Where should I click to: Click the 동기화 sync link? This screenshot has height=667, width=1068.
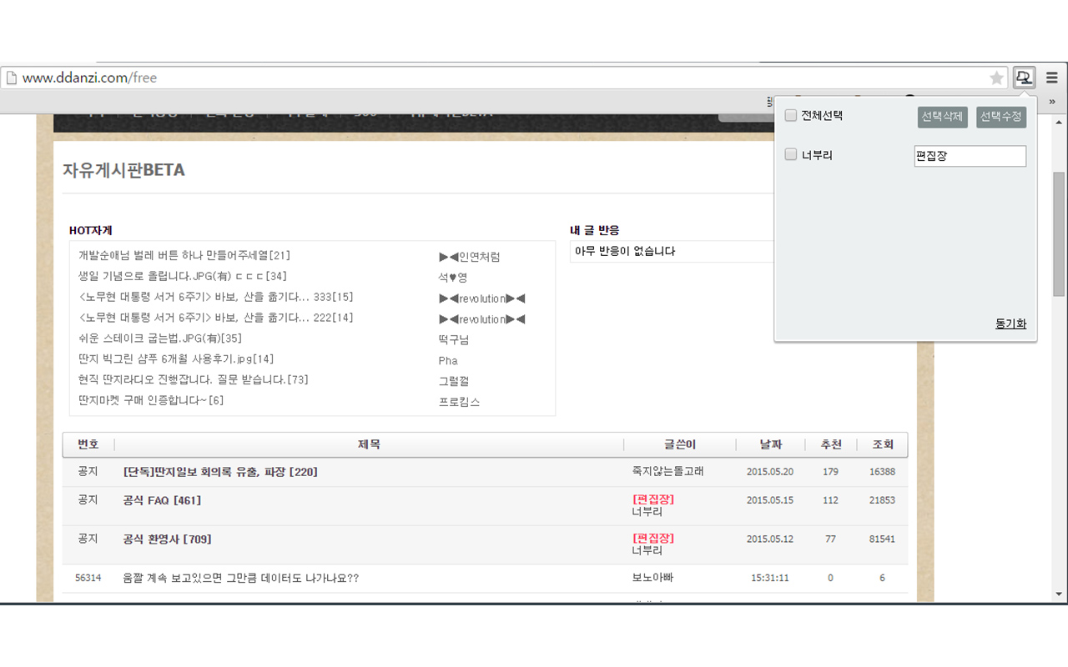1010,323
